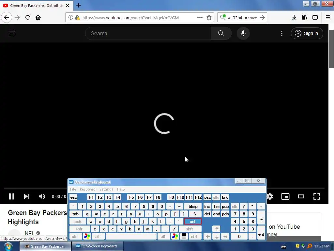
Task: Open Firefox library icon
Action: point(305,17)
